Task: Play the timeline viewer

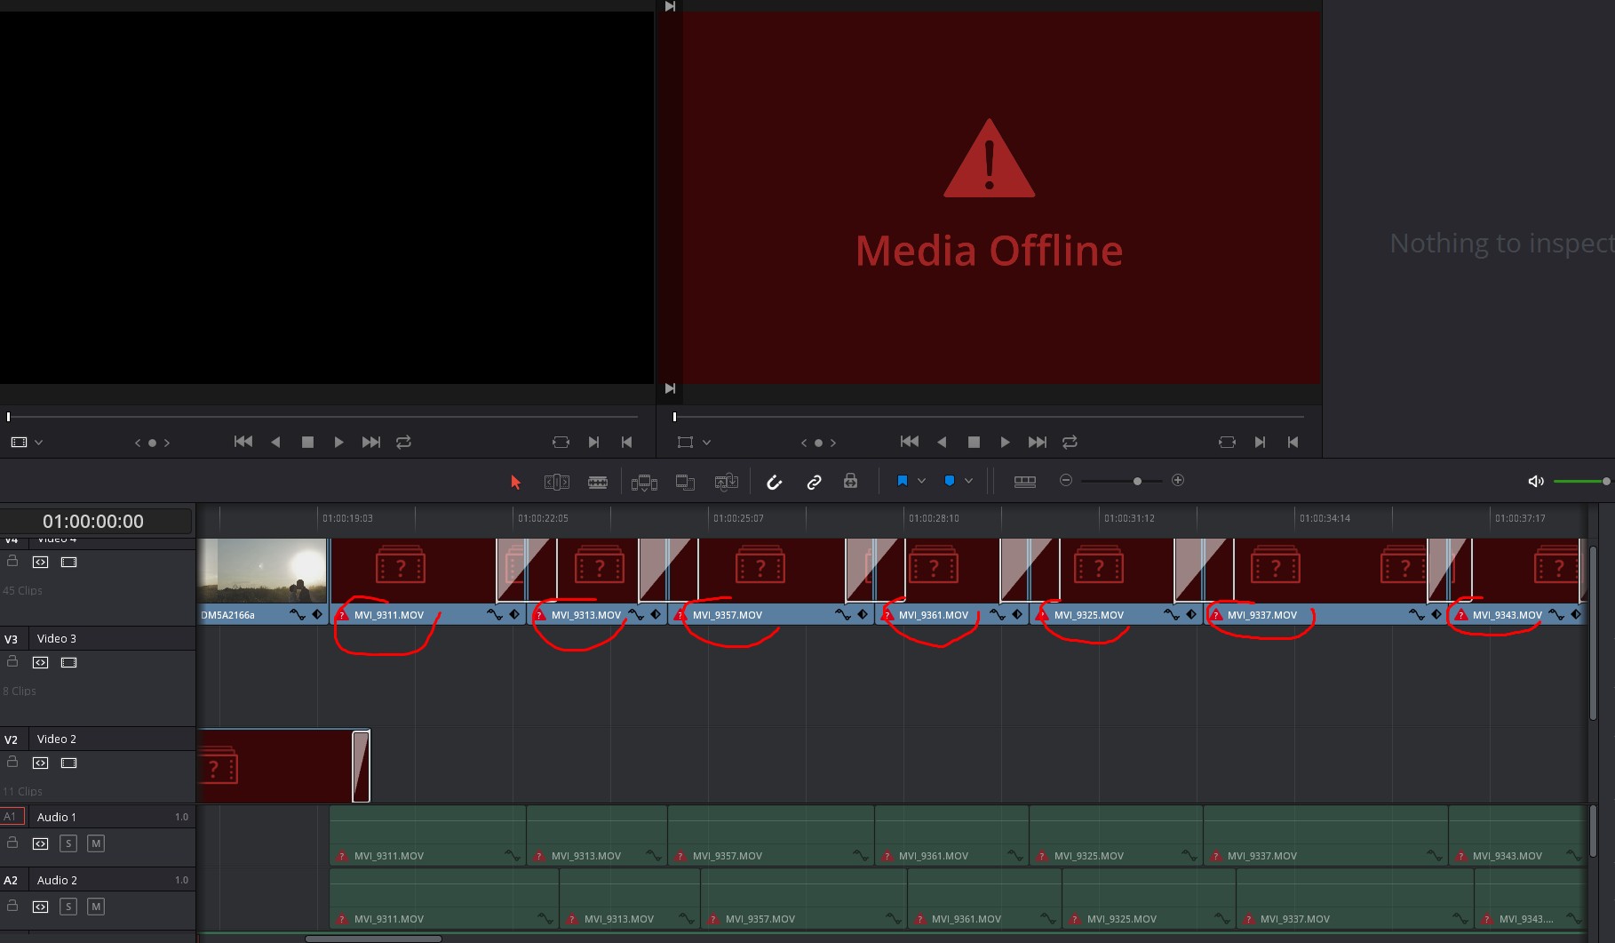Action: point(1005,442)
